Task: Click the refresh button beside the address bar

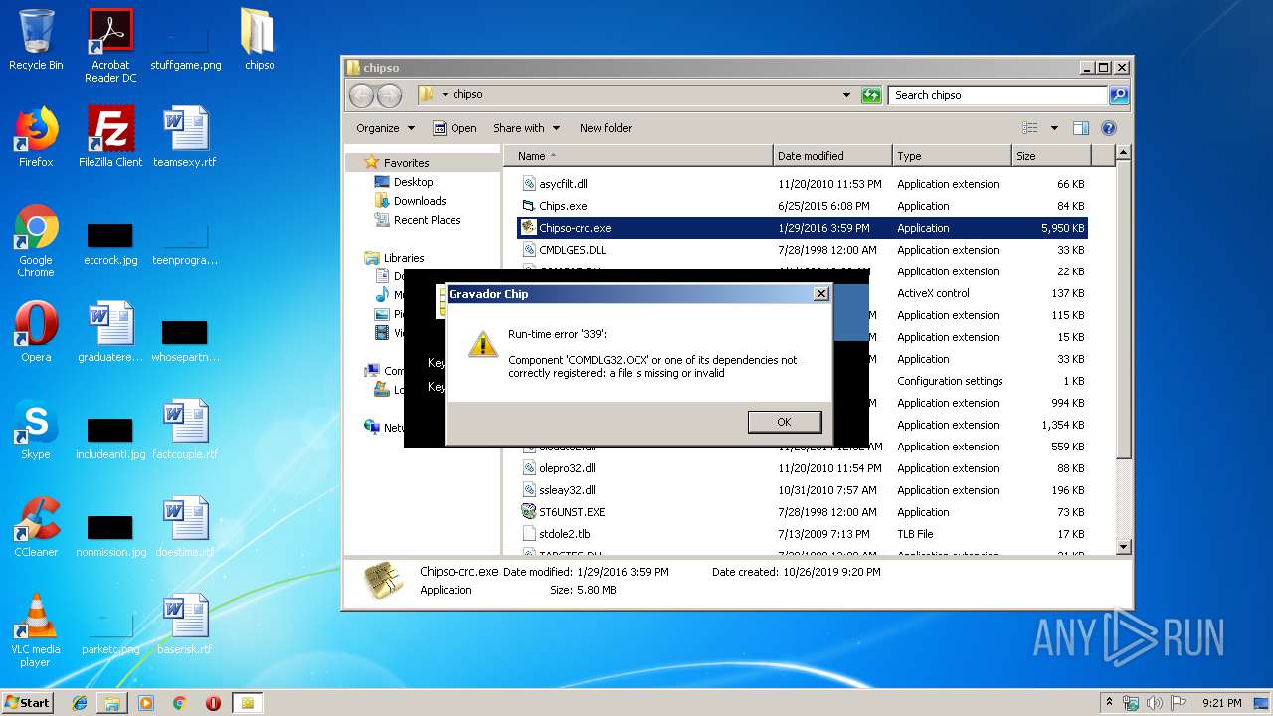Action: click(871, 95)
